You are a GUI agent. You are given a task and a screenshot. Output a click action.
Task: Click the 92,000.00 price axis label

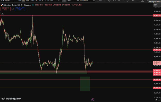(x=157, y=43)
